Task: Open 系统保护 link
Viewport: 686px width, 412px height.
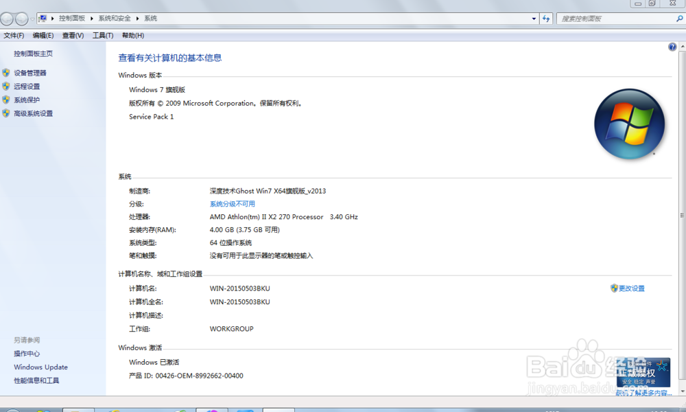Action: [x=27, y=100]
